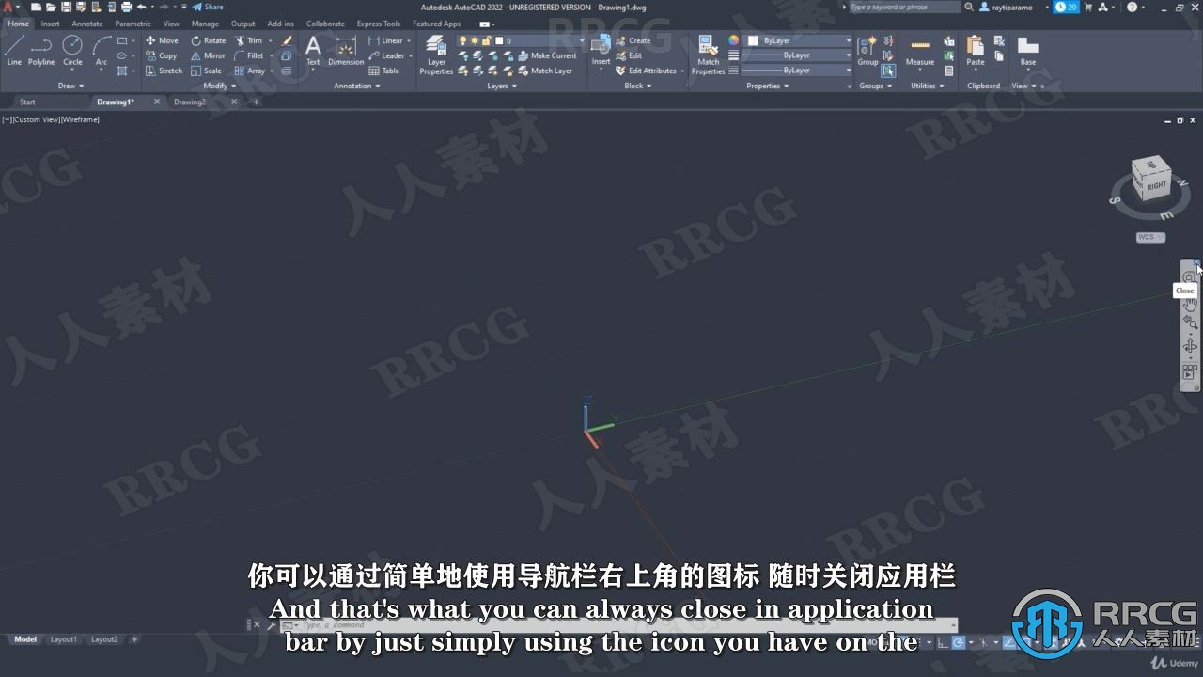Toggle layer lock padlock icon
Screen dimensions: 1203x677
tap(487, 40)
